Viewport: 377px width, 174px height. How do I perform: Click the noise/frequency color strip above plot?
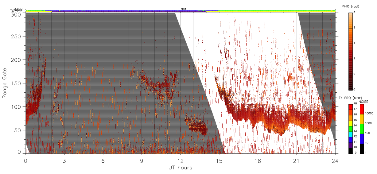(x=181, y=11)
